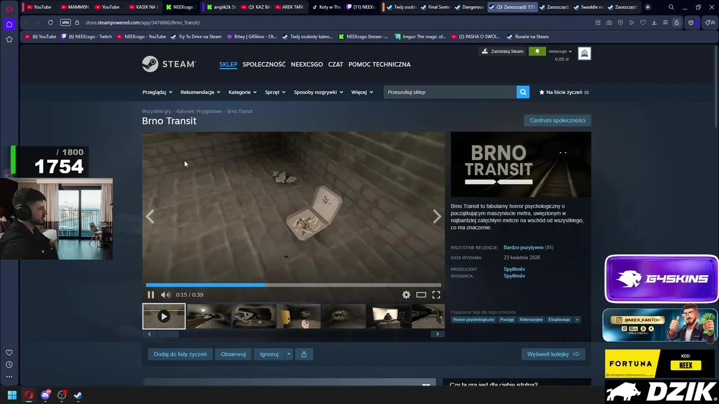The width and height of the screenshot is (719, 404).
Task: Open the extensions cube icon
Action: [x=691, y=22]
